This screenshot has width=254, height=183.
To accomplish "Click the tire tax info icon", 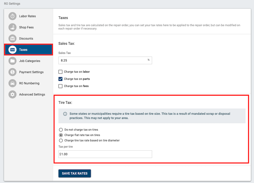I will coord(65,114).
